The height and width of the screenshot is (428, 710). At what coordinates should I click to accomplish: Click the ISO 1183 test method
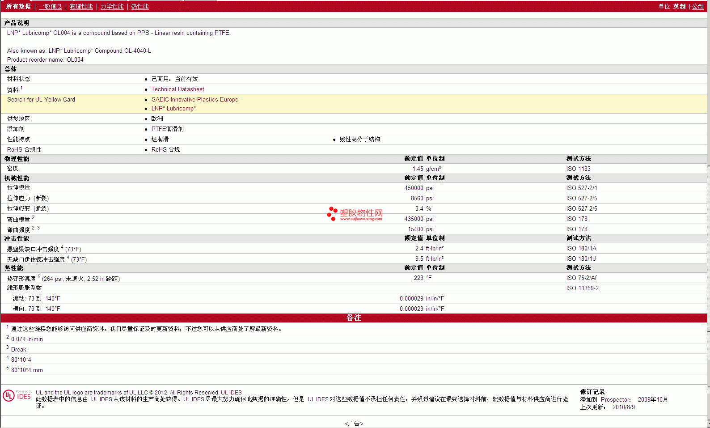point(578,169)
